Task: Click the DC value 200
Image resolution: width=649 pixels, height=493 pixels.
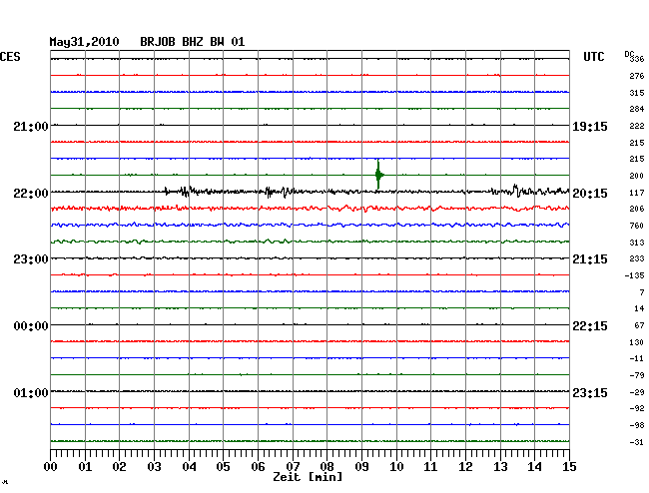Action: click(x=637, y=176)
